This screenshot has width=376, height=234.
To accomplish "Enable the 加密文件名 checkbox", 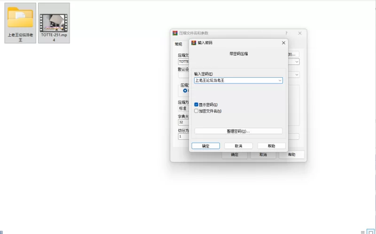I will coord(196,111).
